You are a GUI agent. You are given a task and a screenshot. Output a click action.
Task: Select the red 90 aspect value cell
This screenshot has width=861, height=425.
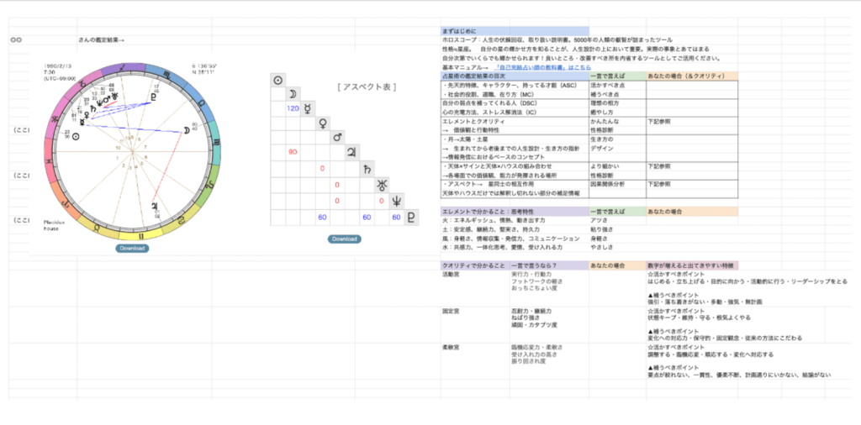pyautogui.click(x=293, y=153)
